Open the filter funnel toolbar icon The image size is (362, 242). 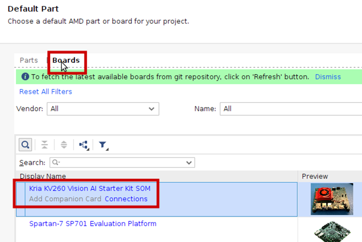tap(103, 145)
